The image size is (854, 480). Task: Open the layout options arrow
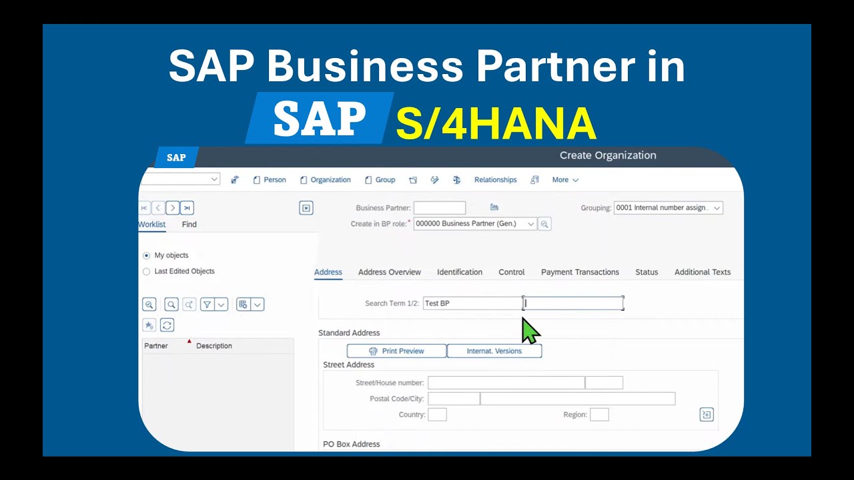point(257,305)
